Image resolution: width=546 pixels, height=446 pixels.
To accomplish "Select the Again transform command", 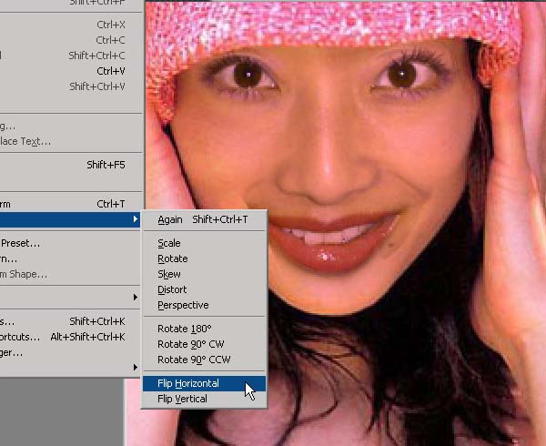I will coord(204,219).
